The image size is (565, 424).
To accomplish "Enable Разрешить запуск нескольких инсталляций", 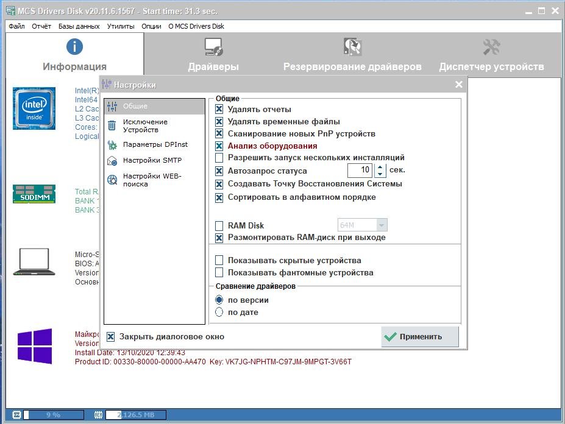I will 219,158.
